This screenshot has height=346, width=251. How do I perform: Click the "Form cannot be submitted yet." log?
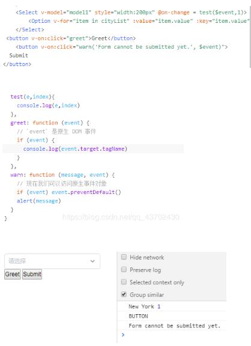coord(175,326)
